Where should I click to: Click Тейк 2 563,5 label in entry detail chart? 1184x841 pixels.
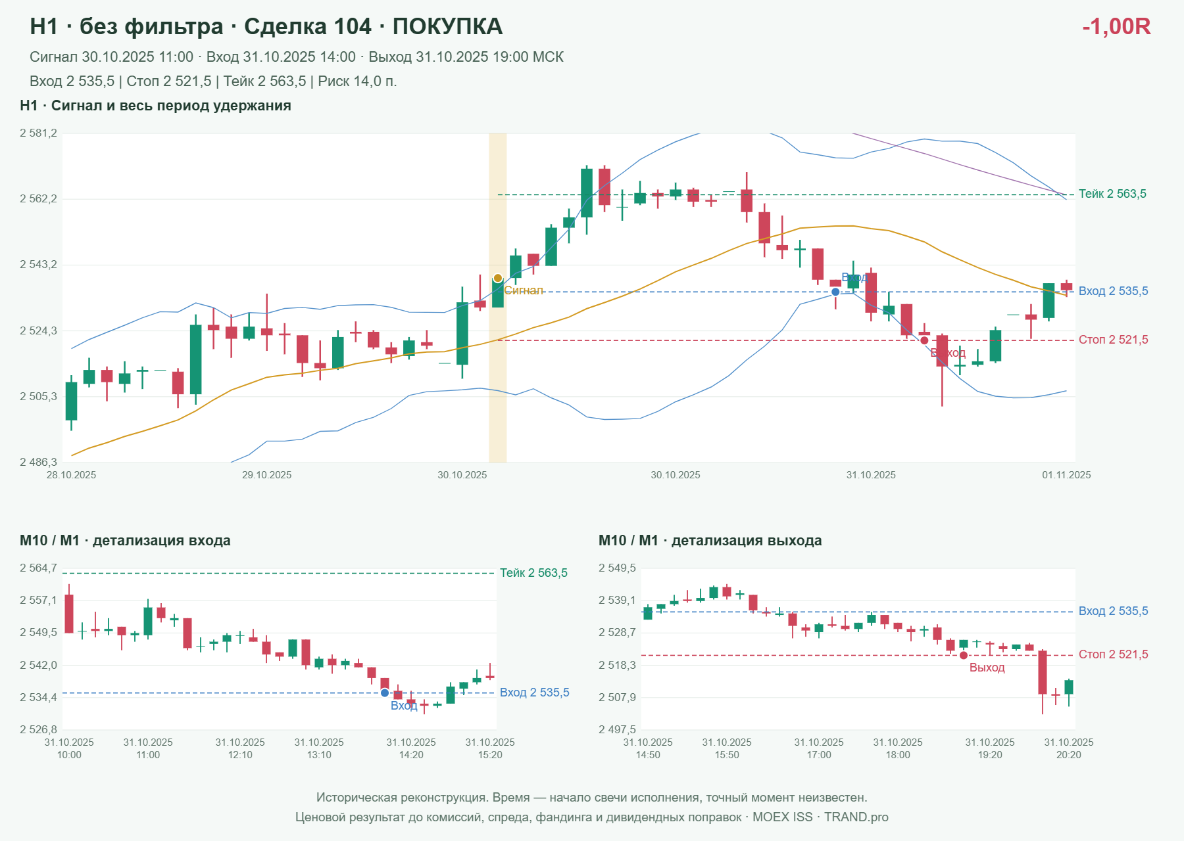(x=533, y=573)
